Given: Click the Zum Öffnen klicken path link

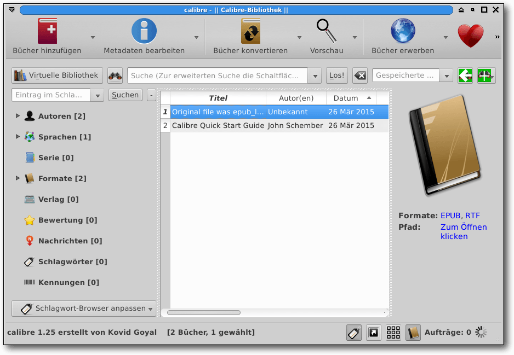Looking at the screenshot, I should tap(464, 231).
